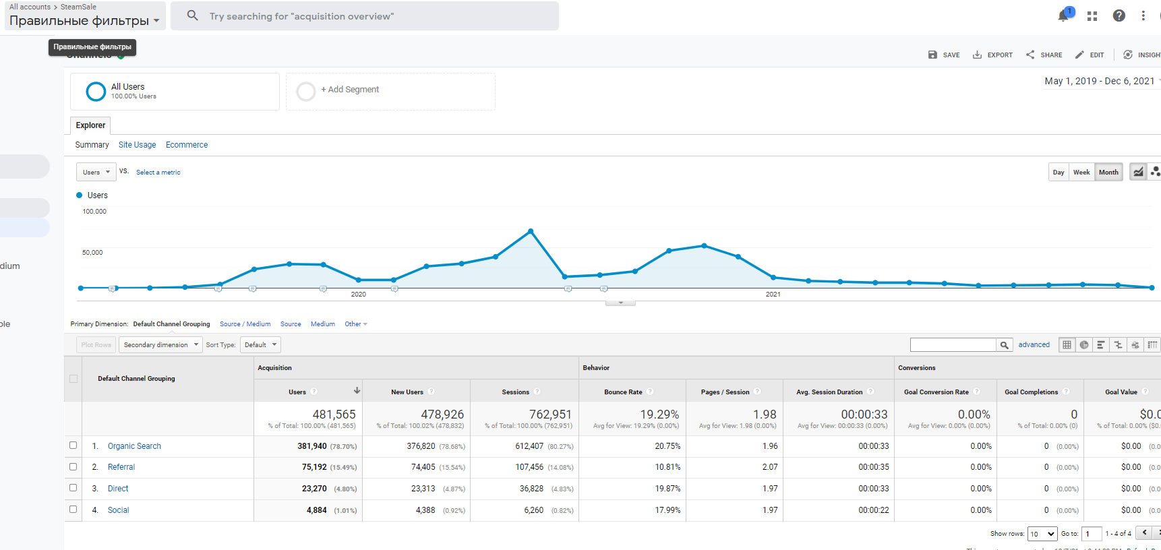Click help icon next to Bounce Rate
This screenshot has width=1161, height=550.
650,392
